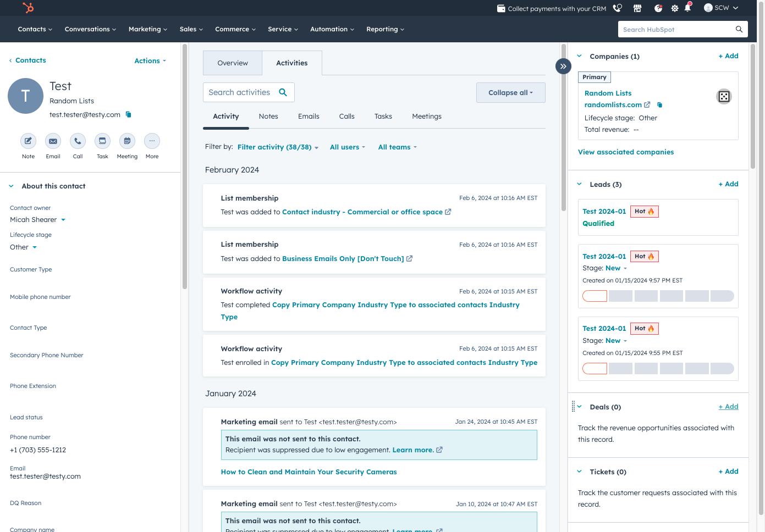Click the Call action icon
Screen dimensions: 765x532
pyautogui.click(x=78, y=141)
